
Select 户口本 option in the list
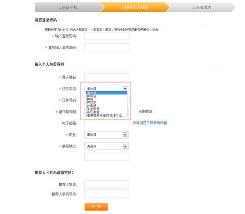[x=92, y=102]
